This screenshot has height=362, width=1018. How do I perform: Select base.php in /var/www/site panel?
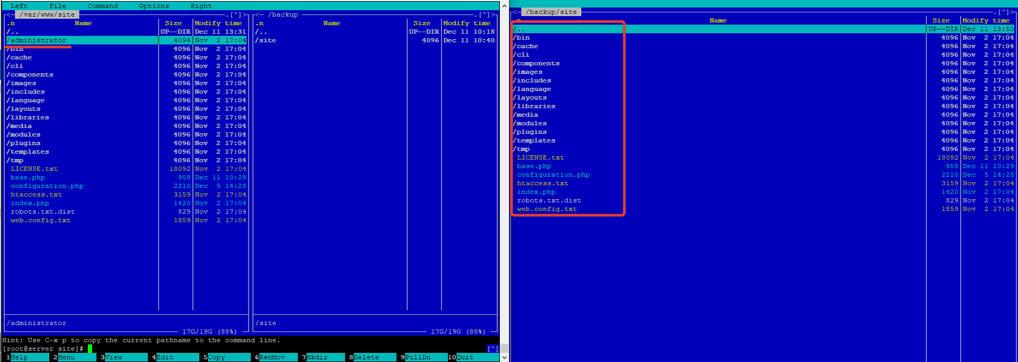[x=126, y=177]
